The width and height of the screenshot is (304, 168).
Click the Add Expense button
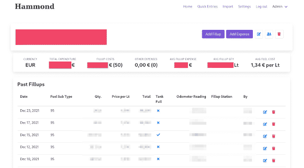tap(240, 34)
